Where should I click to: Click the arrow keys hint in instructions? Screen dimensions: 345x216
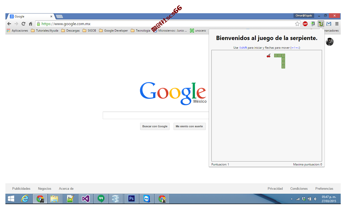click(x=295, y=48)
